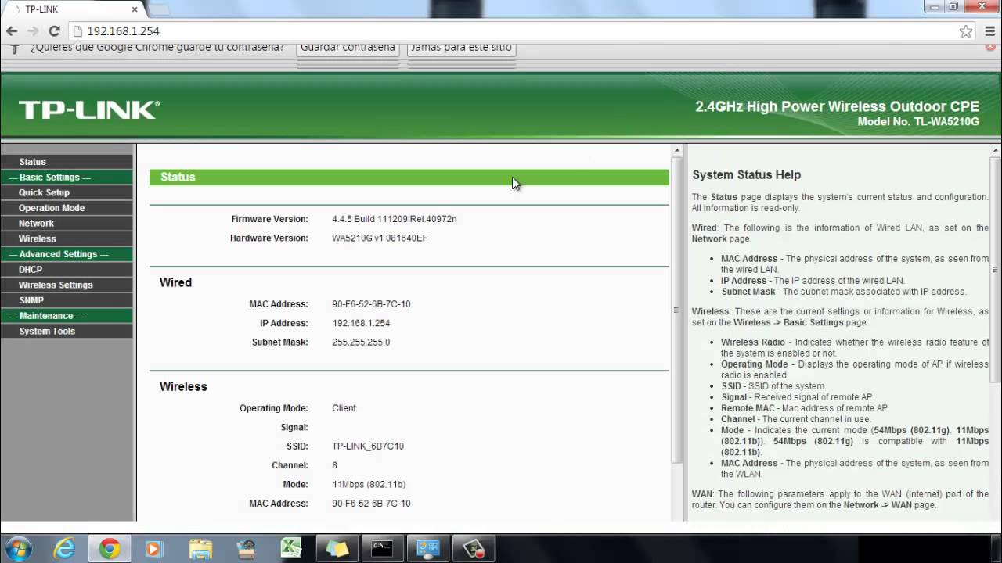This screenshot has height=563, width=1002.
Task: Open Sticky Notes from the taskbar
Action: 337,548
